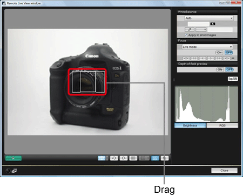The height and width of the screenshot is (196, 243).
Task: Turn Focus AF ON
Action: coord(219,53)
